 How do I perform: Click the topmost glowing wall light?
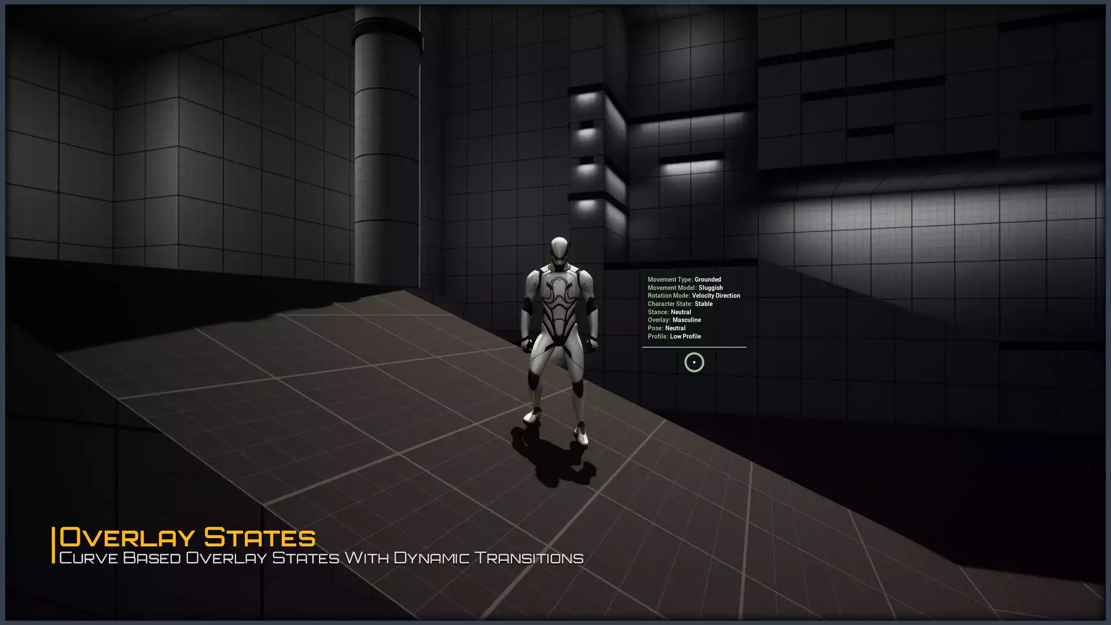coord(586,98)
